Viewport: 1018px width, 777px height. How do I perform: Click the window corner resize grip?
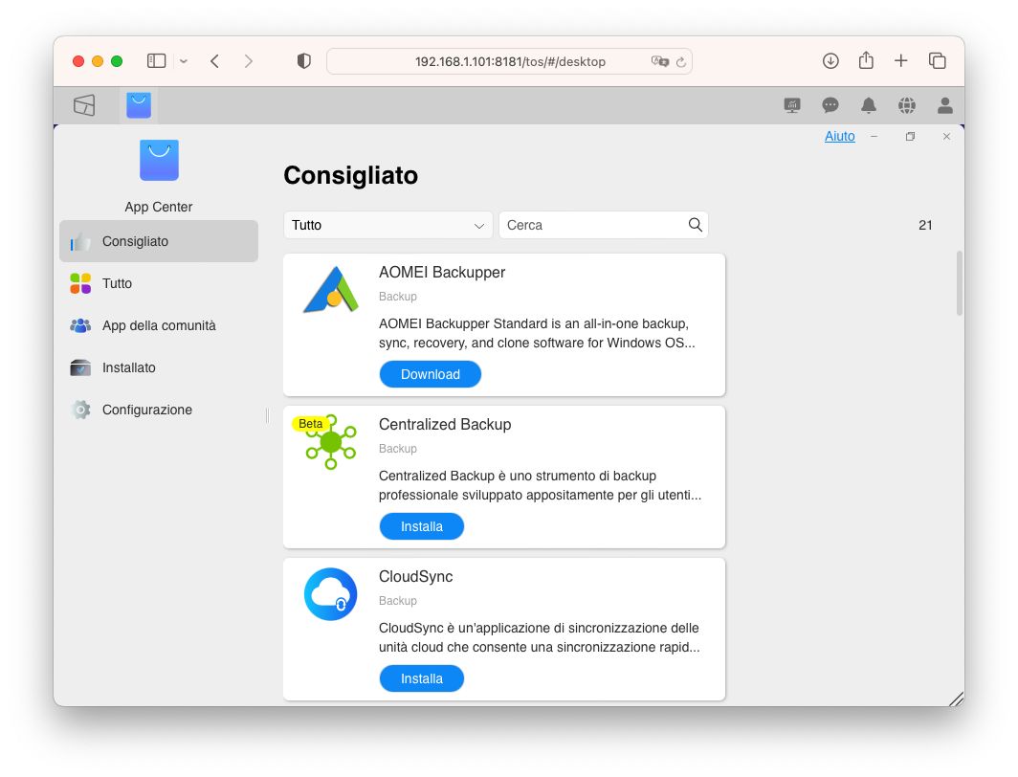tap(956, 699)
